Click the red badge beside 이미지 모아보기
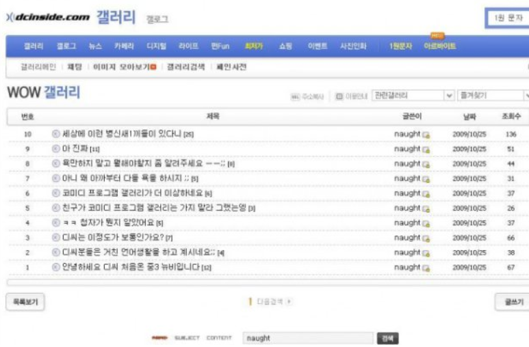Viewport: 529px width, 347px height. (x=153, y=67)
